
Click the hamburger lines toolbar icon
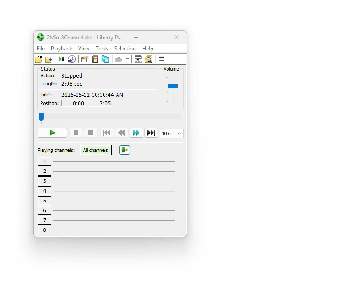pyautogui.click(x=161, y=59)
